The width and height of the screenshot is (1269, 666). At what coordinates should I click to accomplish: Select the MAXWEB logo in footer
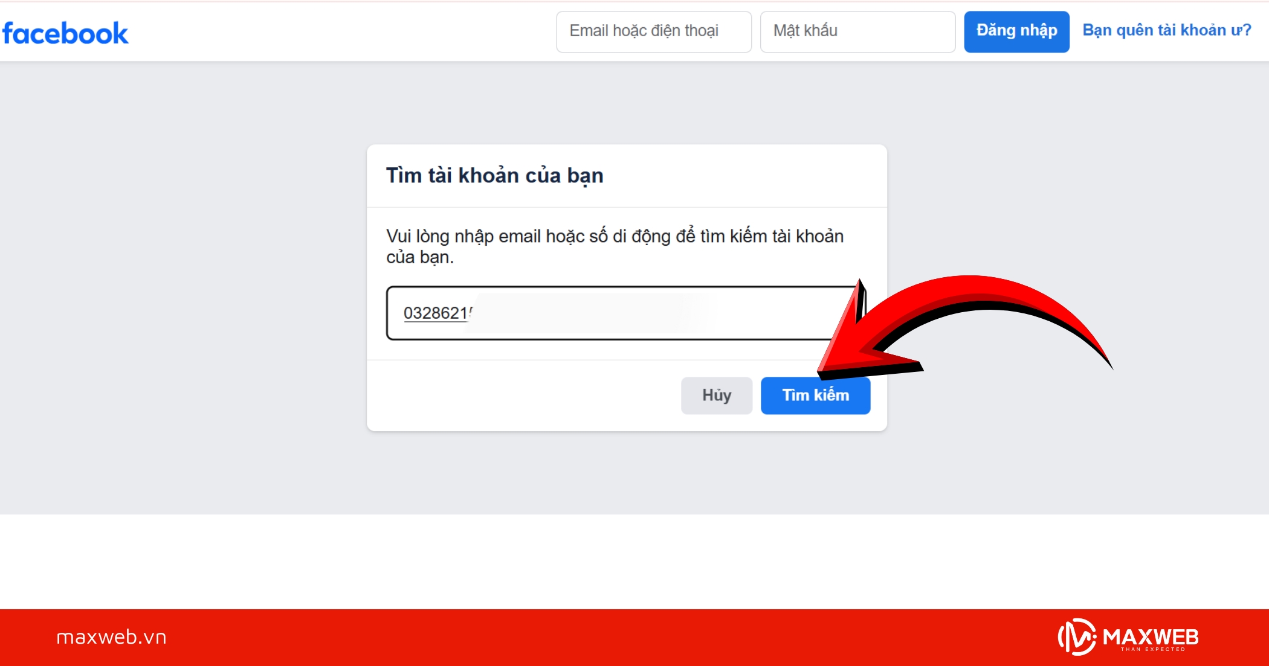1128,637
